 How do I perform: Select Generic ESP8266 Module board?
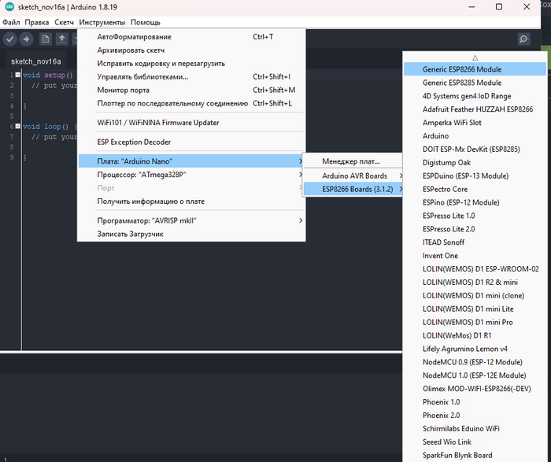pyautogui.click(x=475, y=69)
